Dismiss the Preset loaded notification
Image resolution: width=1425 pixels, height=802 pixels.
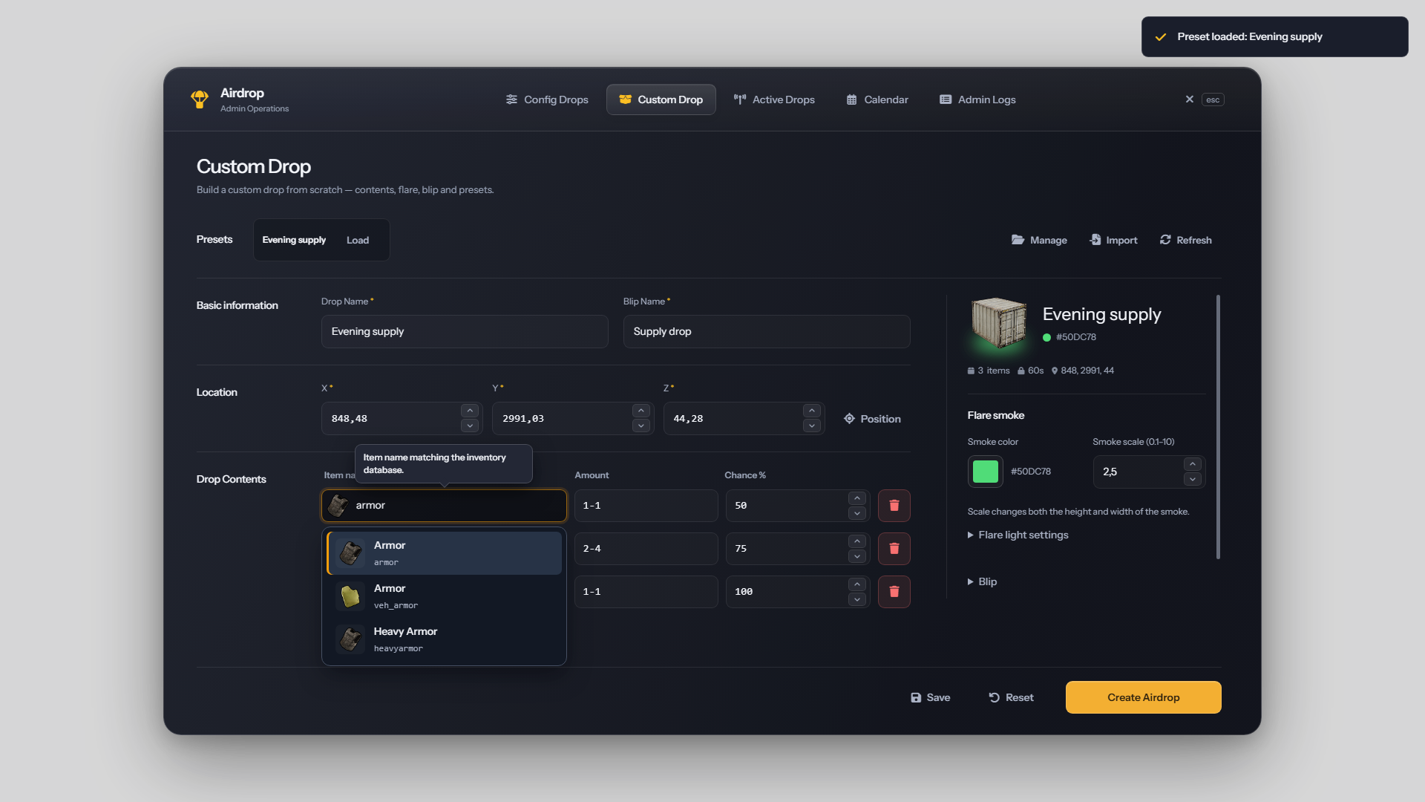click(1274, 36)
